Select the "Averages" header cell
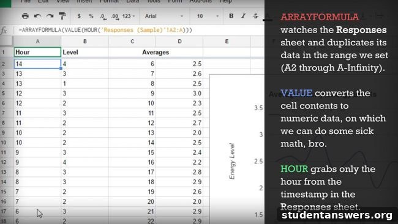Viewport: 398px width, 224px height. [156, 52]
